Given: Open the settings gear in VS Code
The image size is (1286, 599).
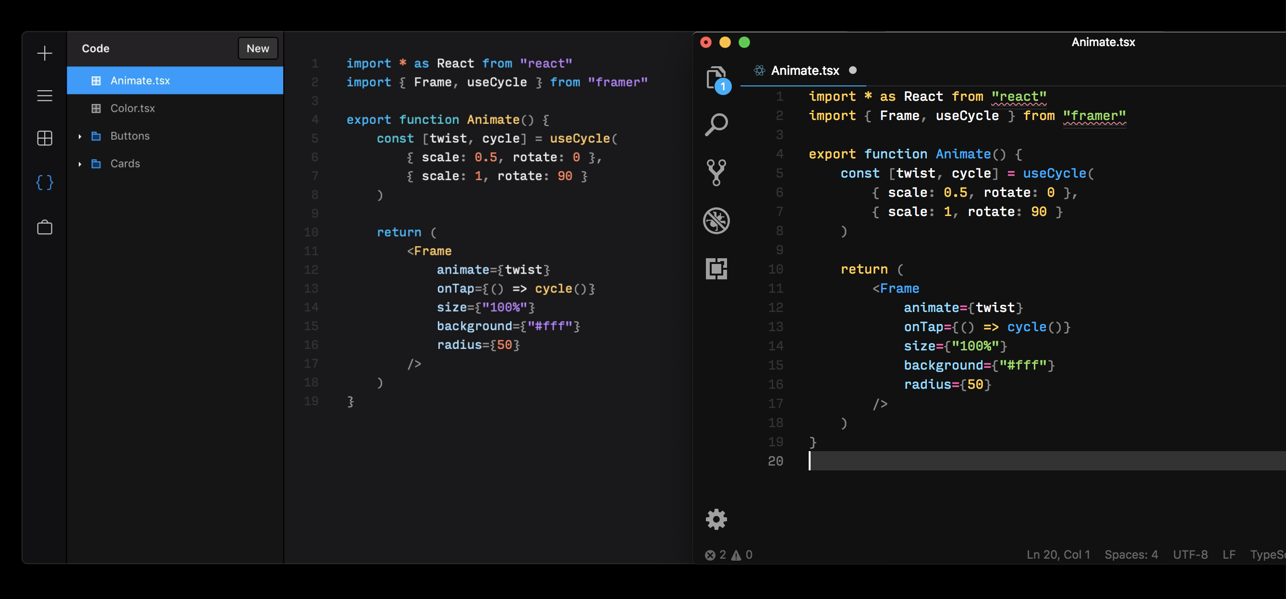Looking at the screenshot, I should click(x=716, y=520).
